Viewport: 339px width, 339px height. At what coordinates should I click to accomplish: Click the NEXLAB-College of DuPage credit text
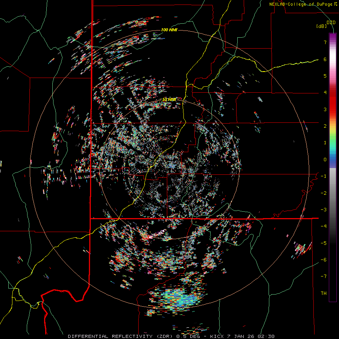point(301,4)
